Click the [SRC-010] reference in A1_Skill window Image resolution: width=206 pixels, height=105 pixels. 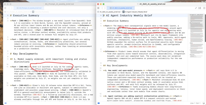(x=177, y=101)
